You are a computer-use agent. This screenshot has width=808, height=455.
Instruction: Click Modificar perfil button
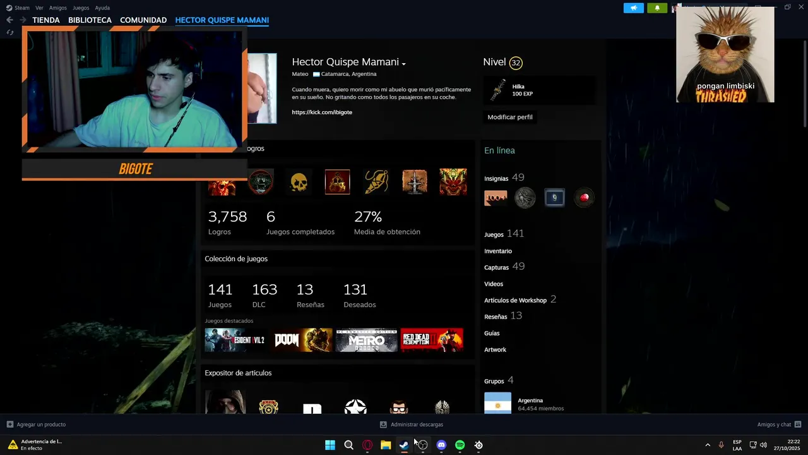click(510, 117)
